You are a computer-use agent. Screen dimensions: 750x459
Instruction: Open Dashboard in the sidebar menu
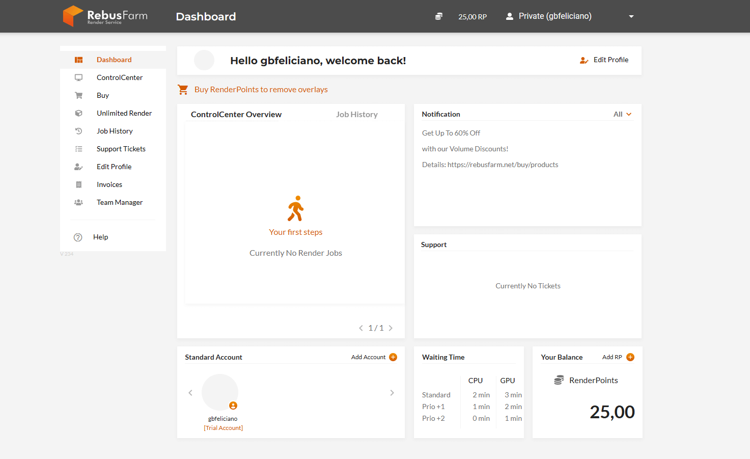(x=113, y=60)
